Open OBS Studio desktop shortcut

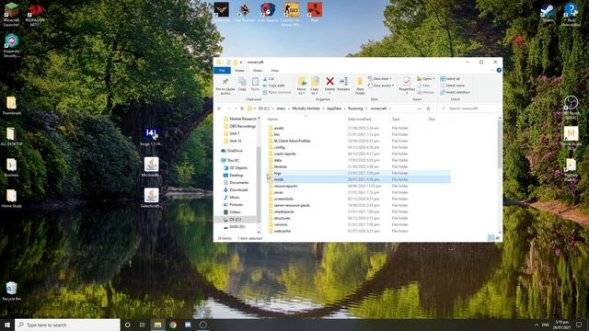click(x=571, y=107)
